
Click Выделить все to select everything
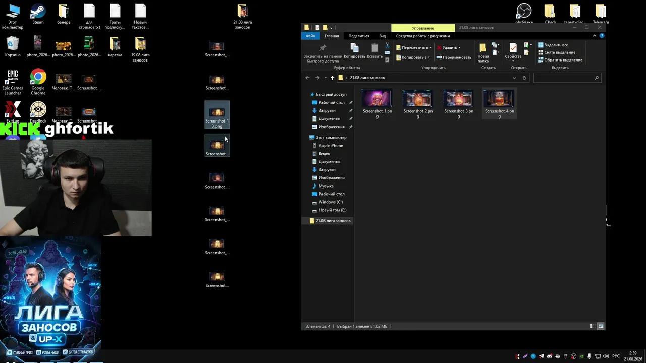[553, 45]
